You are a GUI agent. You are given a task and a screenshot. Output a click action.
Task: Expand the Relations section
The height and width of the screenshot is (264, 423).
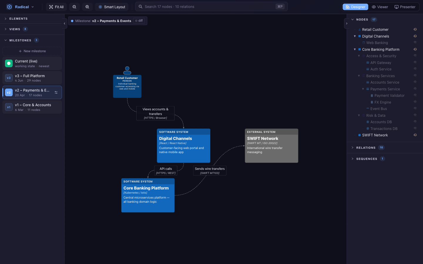pos(385,148)
